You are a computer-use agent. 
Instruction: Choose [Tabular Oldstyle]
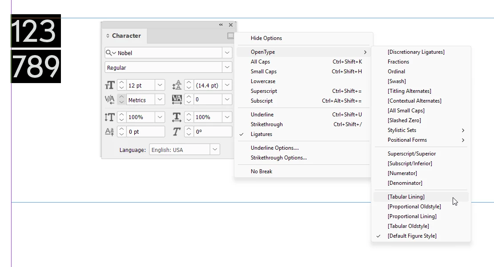[x=421, y=226]
